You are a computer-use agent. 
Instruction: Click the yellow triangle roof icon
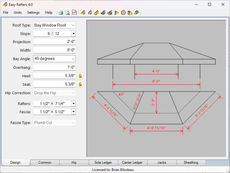[x=116, y=13]
